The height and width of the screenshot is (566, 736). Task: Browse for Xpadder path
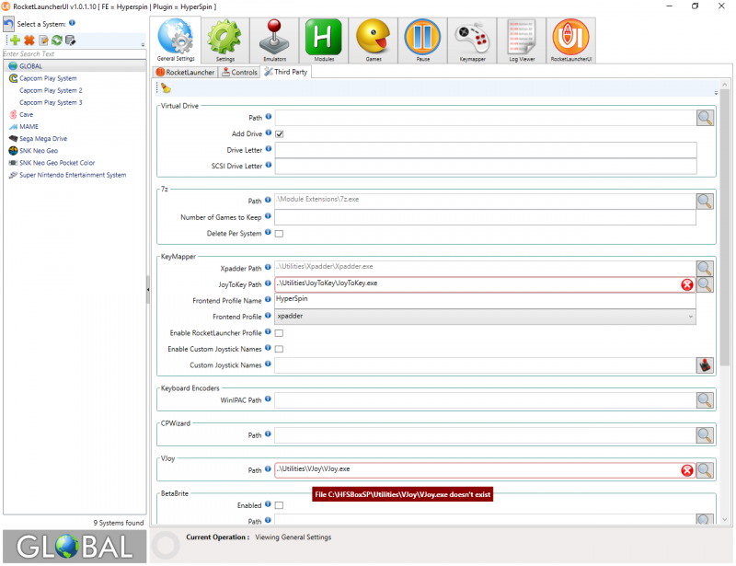coord(705,268)
